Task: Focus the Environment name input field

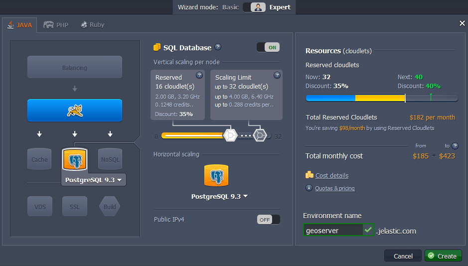Action: pos(333,230)
